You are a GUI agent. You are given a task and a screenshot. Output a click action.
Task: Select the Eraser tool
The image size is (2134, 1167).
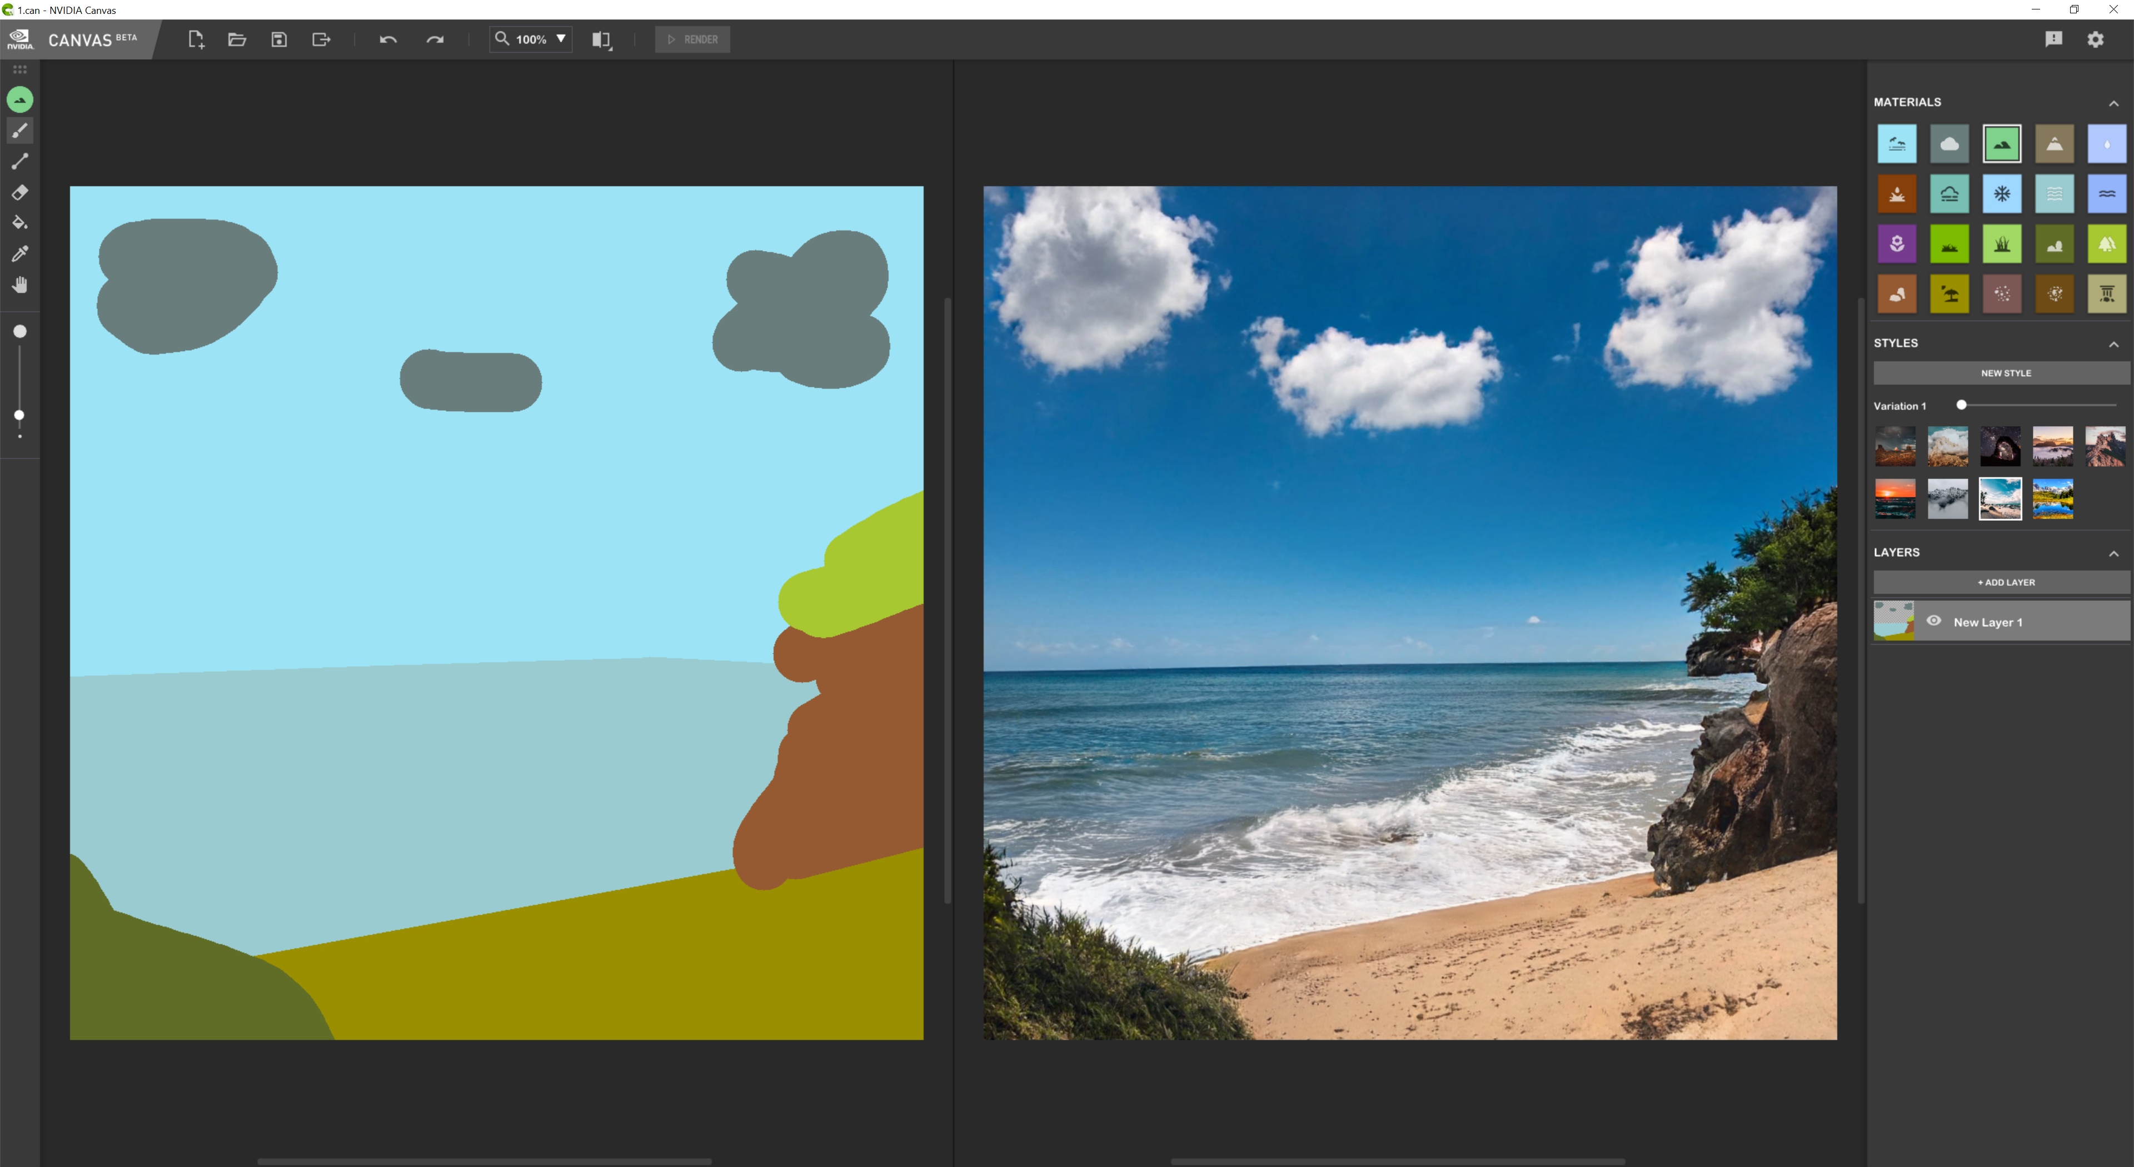click(x=20, y=192)
